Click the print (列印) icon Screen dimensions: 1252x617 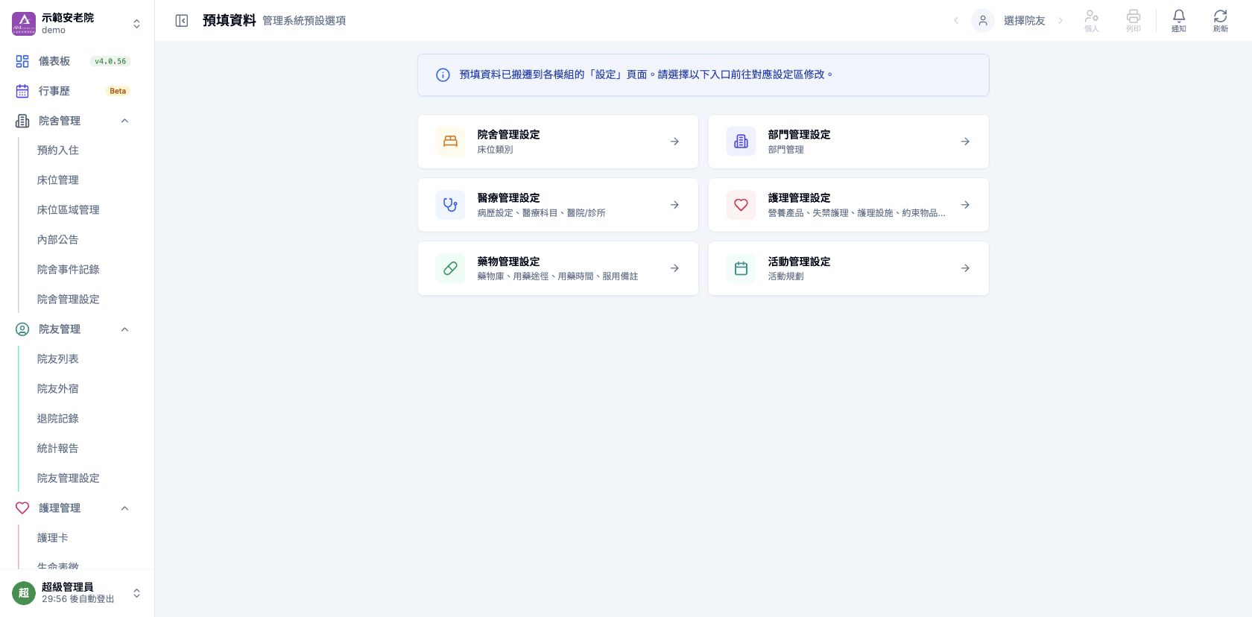(x=1134, y=16)
